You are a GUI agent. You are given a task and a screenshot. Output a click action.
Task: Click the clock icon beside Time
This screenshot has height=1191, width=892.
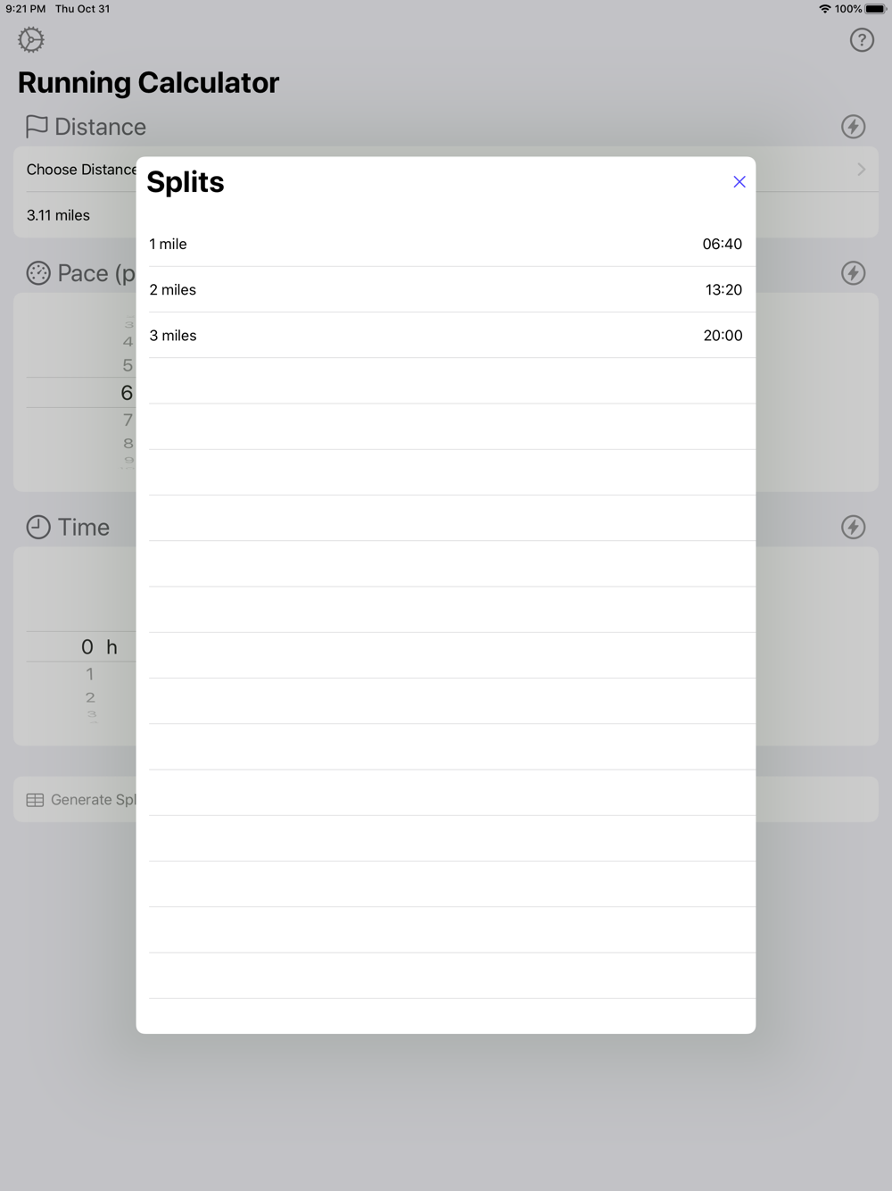pyautogui.click(x=38, y=527)
